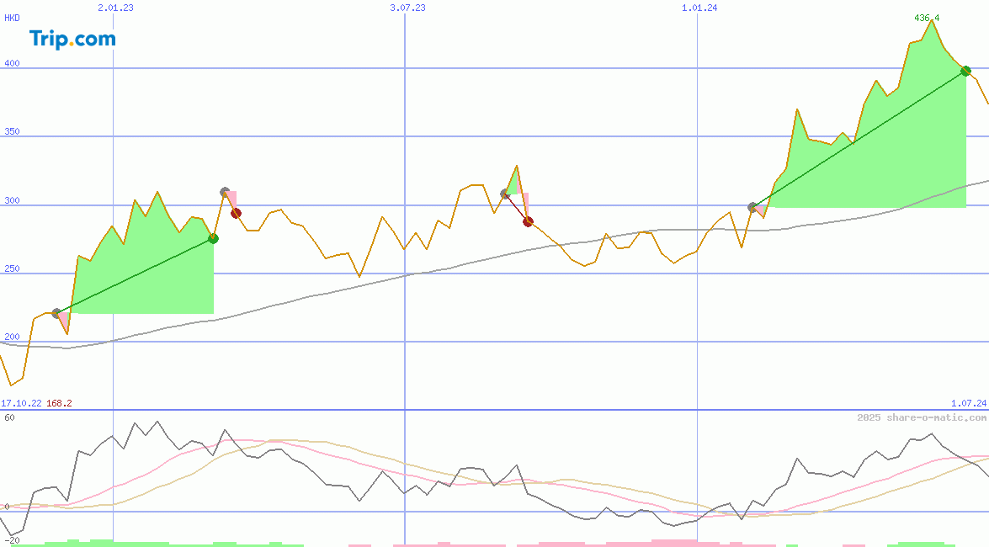Screen dimensions: 989x547
Task: Click the 2.01.23 date label
Action: point(115,8)
